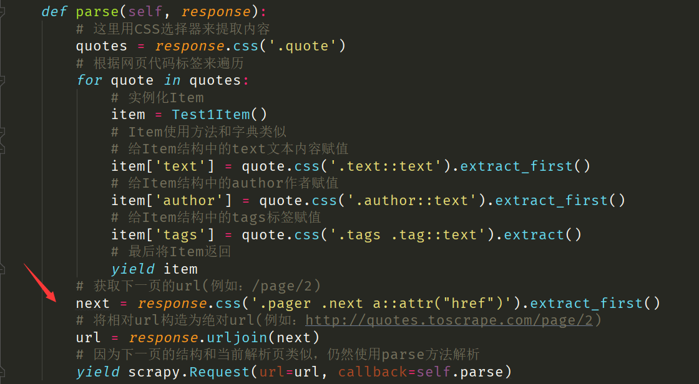
Task: Collapse the fold marker beside def parse
Action: [2, 12]
